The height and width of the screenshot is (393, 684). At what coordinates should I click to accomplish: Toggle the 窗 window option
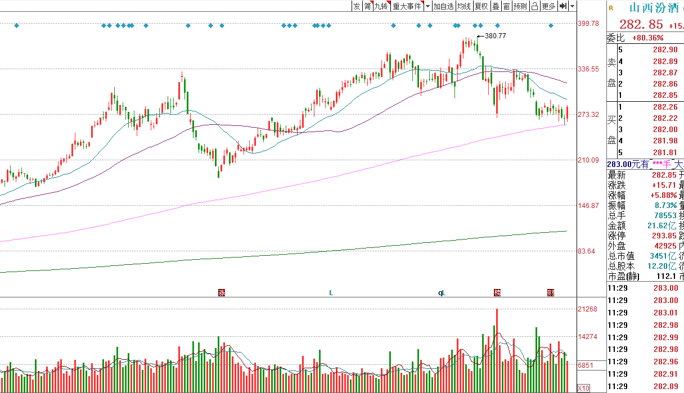coord(506,6)
